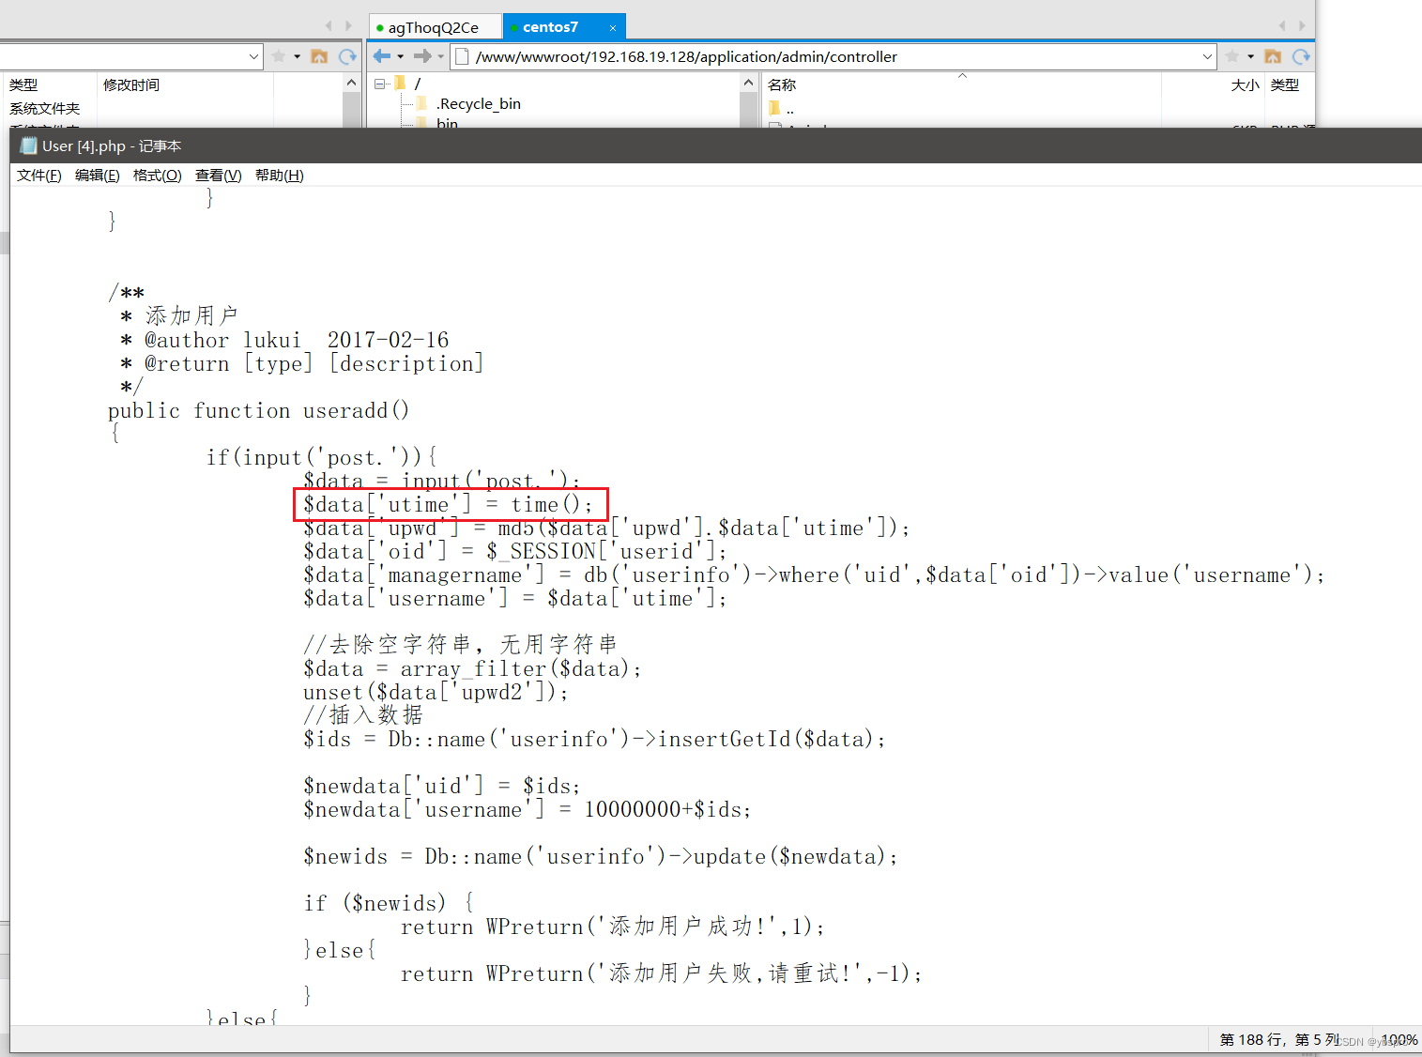Sort left pane by 类型 column
This screenshot has height=1057, width=1422.
23,84
